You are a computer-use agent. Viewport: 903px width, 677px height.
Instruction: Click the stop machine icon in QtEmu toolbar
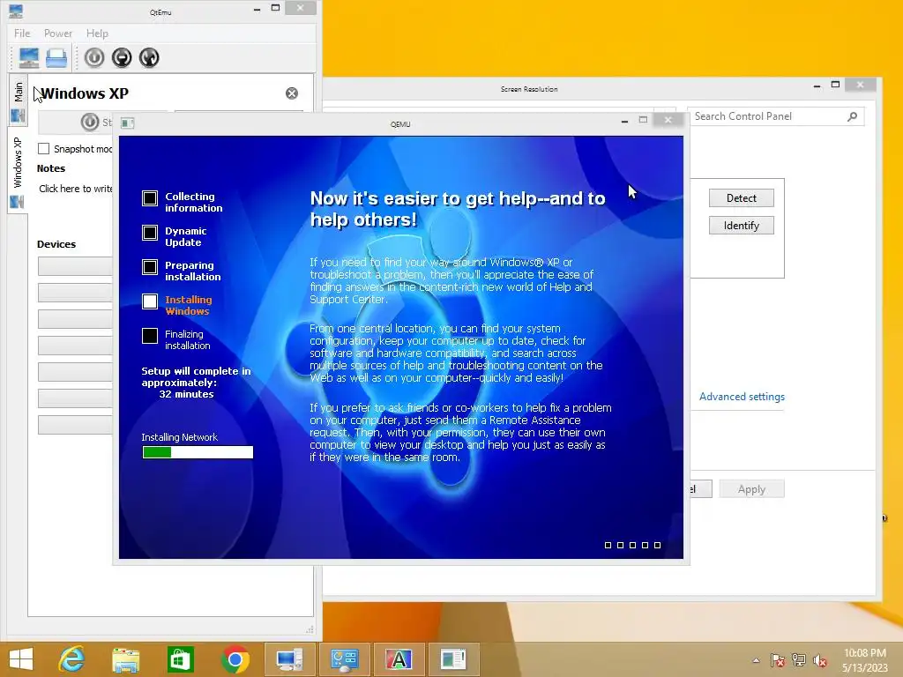[122, 57]
